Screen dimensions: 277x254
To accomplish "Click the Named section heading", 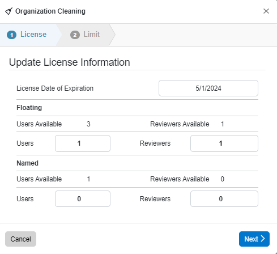I will tap(27, 163).
